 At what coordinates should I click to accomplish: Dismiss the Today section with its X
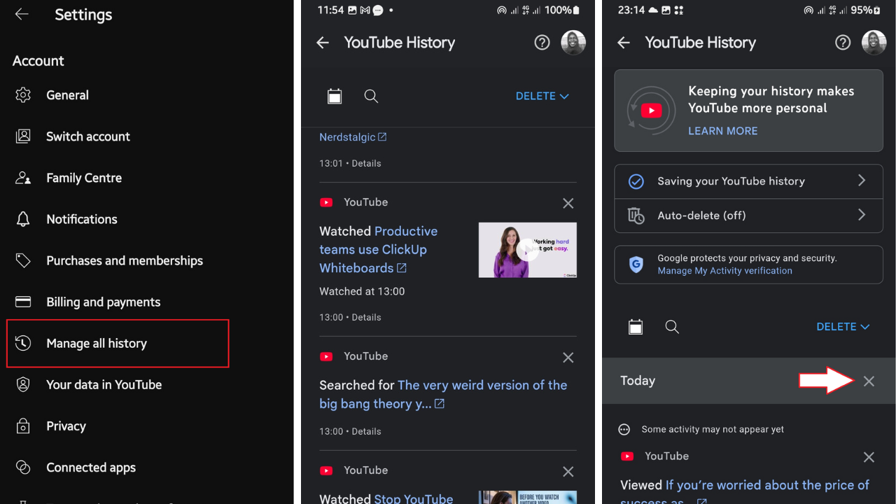pyautogui.click(x=869, y=381)
